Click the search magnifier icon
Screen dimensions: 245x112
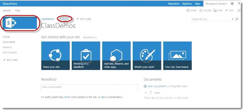237,19
